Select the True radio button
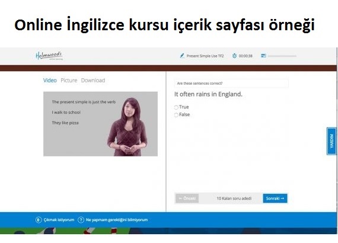Screen dimensions: 338x243 pyautogui.click(x=176, y=107)
